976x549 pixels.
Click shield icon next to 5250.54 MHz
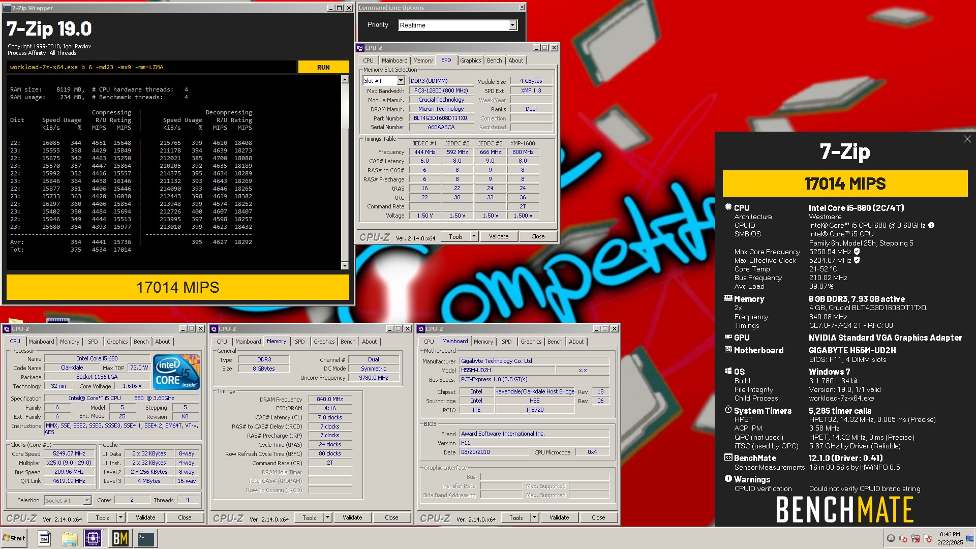pos(857,252)
